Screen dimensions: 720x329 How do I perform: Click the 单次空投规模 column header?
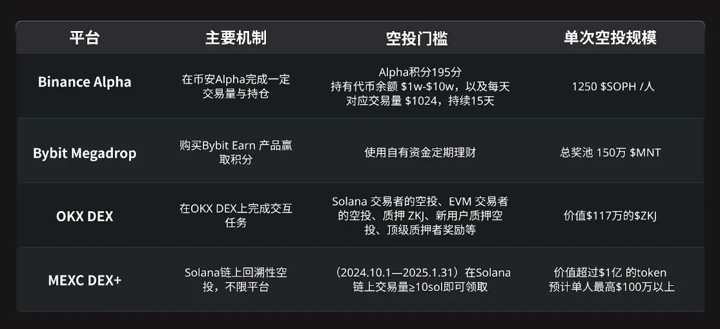click(x=610, y=38)
